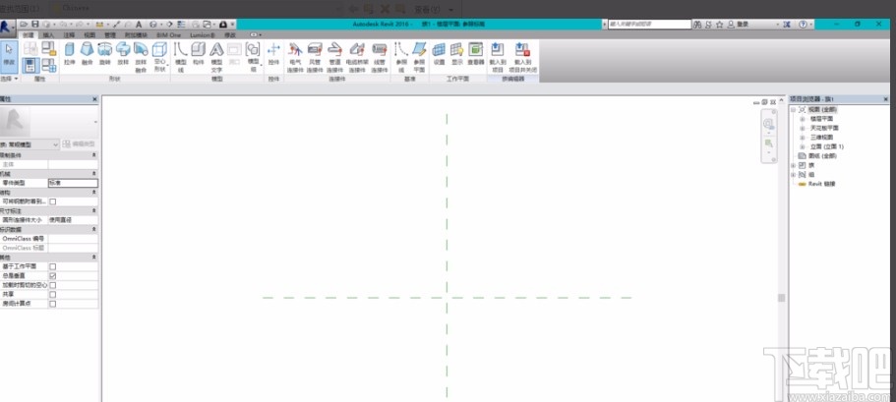896x402 pixels.
Task: Click the Extrusion (拉伸) tool
Action: point(70,53)
